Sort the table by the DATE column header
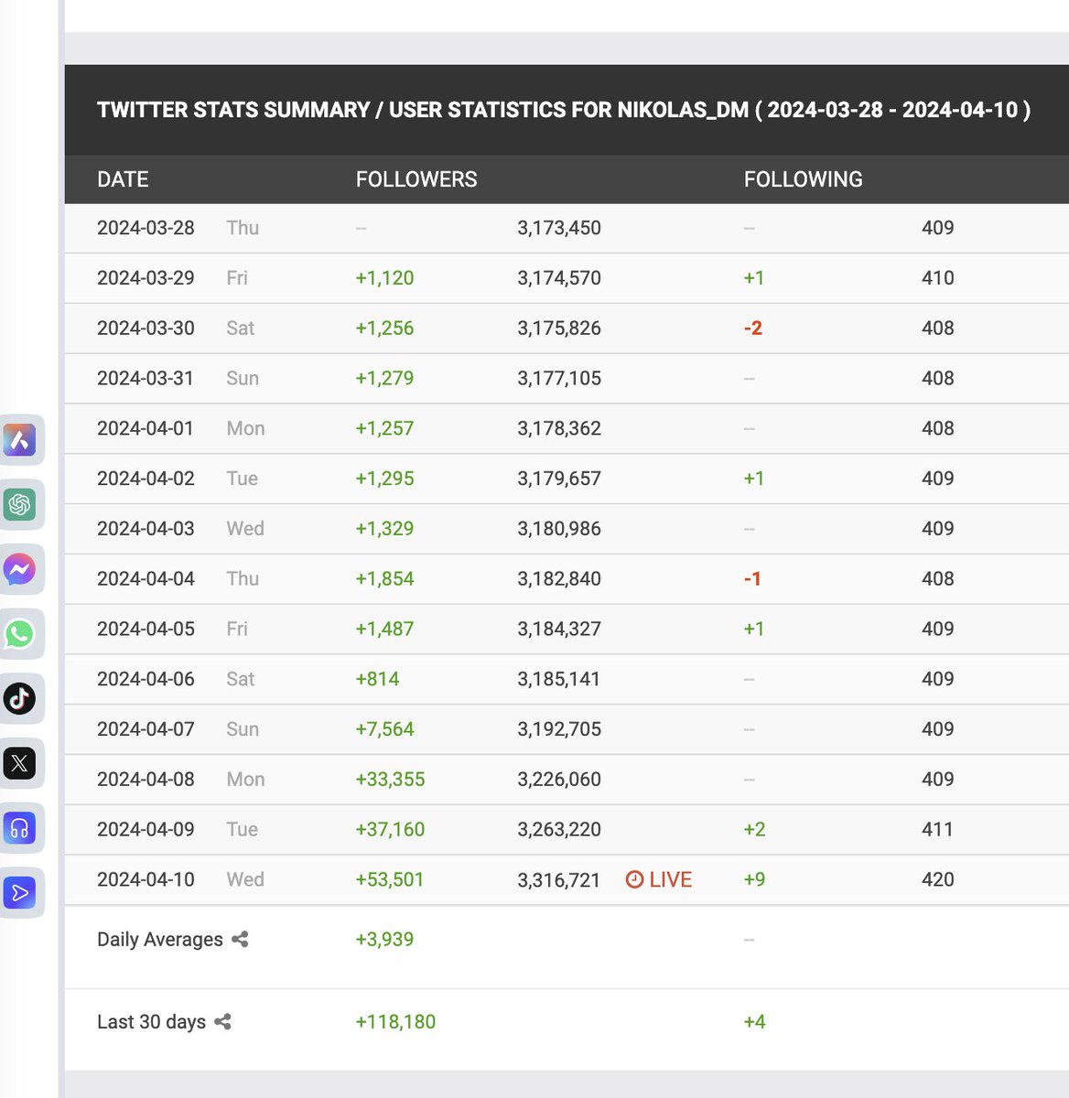The width and height of the screenshot is (1069, 1098). pos(123,179)
